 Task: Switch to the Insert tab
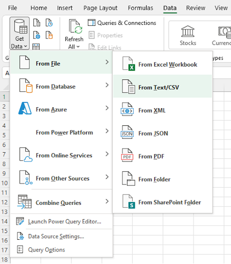click(x=65, y=8)
